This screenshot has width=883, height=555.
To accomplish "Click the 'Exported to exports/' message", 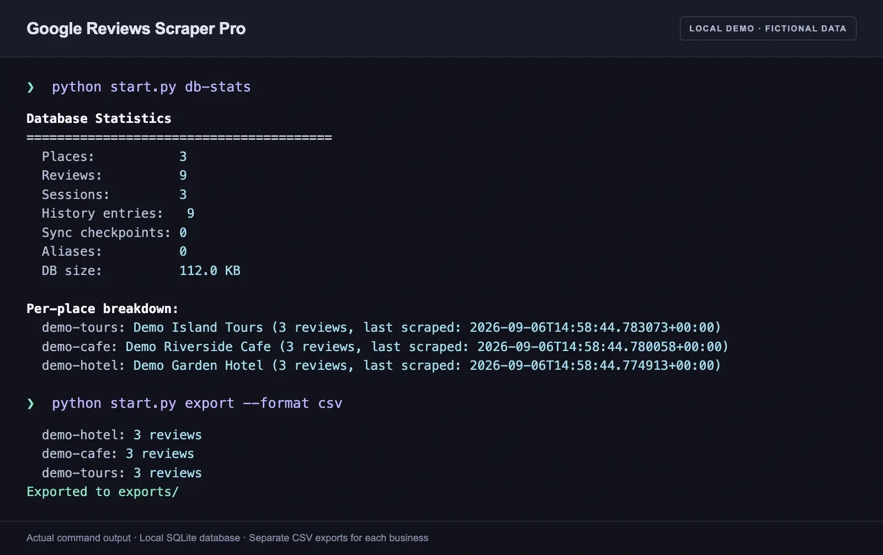I will (x=103, y=492).
